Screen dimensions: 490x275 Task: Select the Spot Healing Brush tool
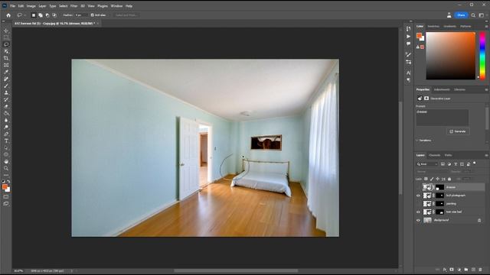(6, 79)
